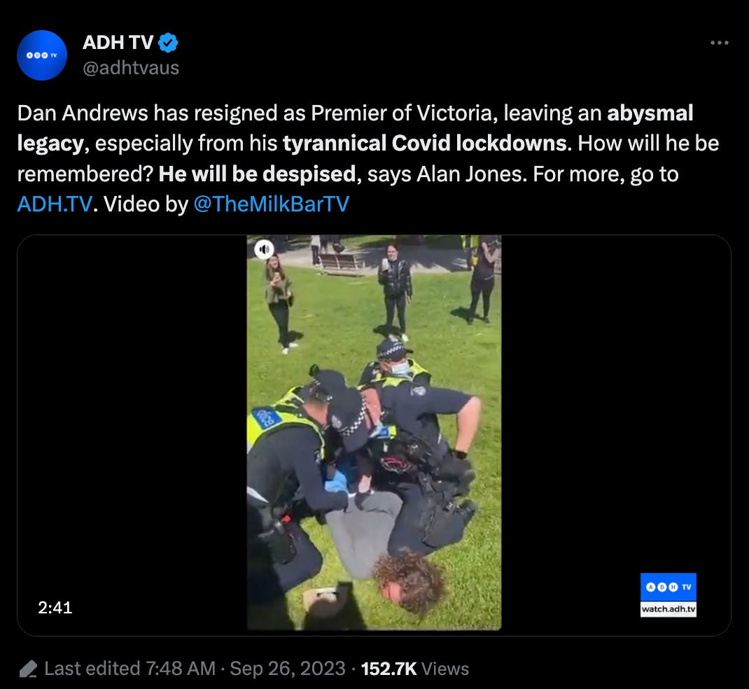Open the ADH.TV link in tweet
Viewport: 749px width, 689px height.
click(55, 204)
